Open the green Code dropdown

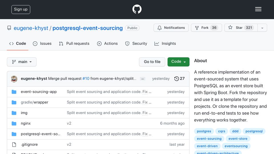(178, 62)
